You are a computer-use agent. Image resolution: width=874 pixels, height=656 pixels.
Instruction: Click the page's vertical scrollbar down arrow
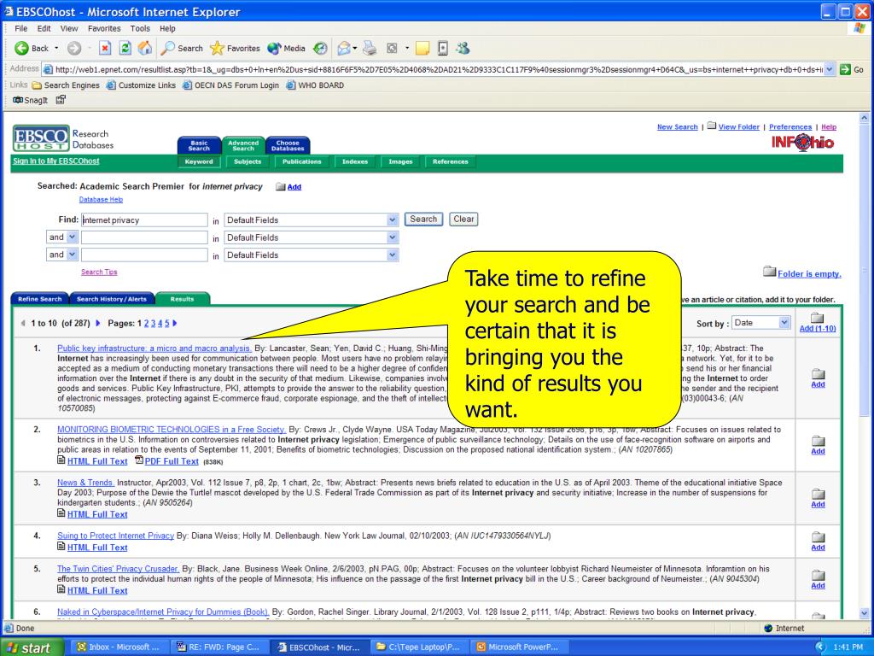pos(864,612)
